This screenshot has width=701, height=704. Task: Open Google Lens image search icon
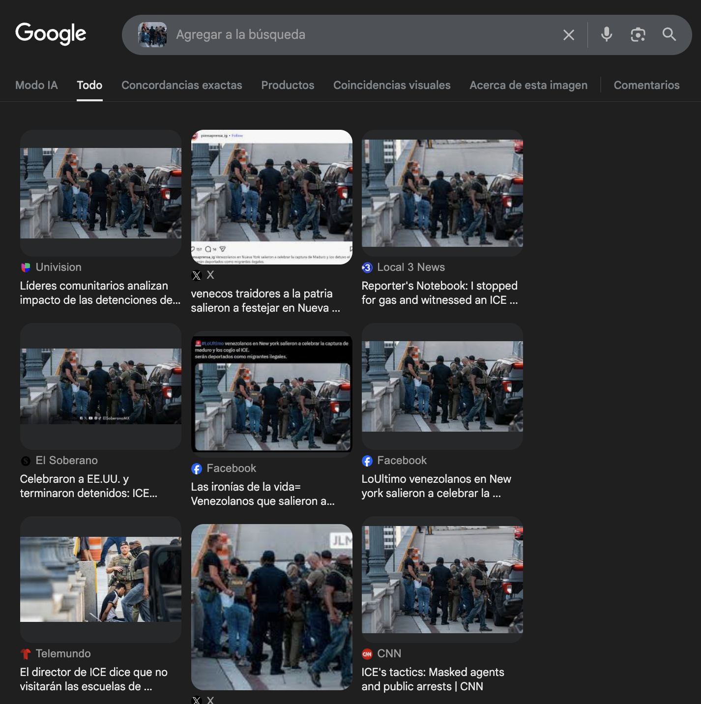(x=638, y=34)
